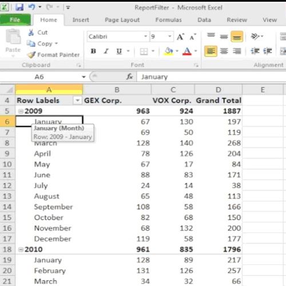Toggle Bold formatting
The image size is (286, 286).
click(93, 51)
